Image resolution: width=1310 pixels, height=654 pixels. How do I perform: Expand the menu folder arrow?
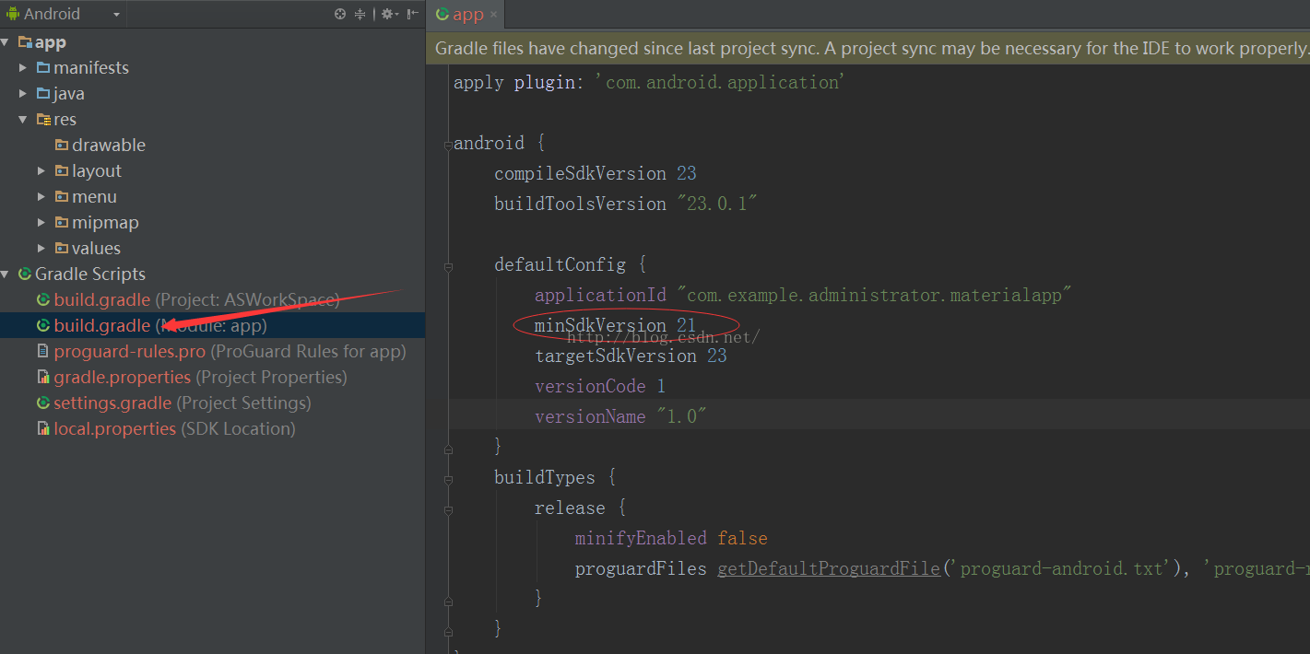[x=41, y=197]
